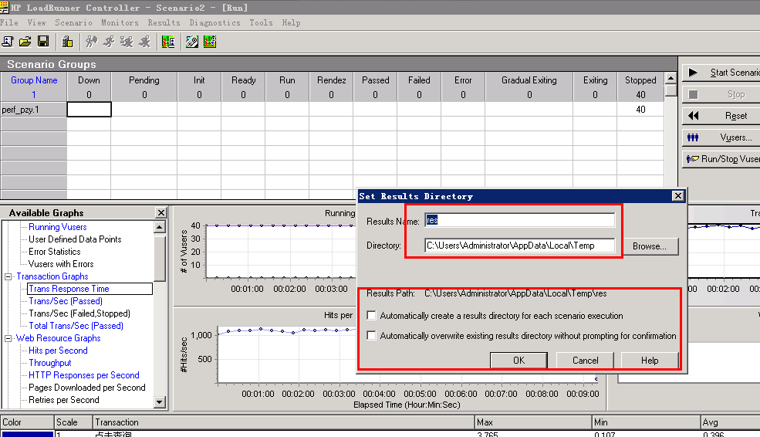
Task: Click the Initialize Vusers toolbar icon
Action: [91, 42]
